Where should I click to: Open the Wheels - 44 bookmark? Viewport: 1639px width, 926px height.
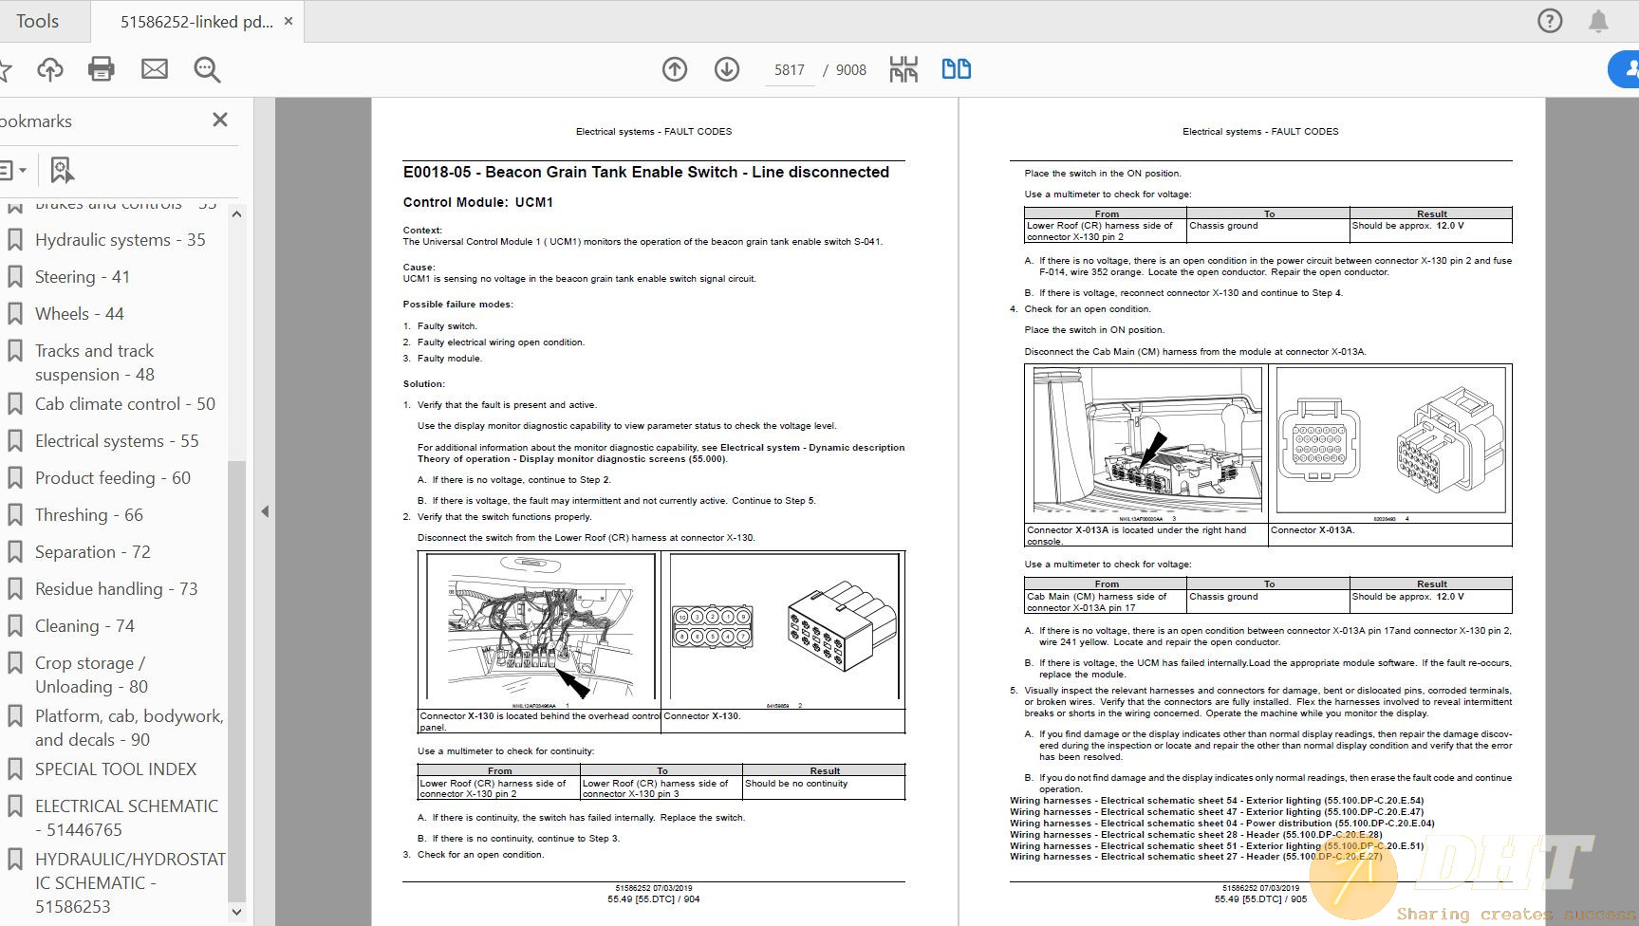80,314
